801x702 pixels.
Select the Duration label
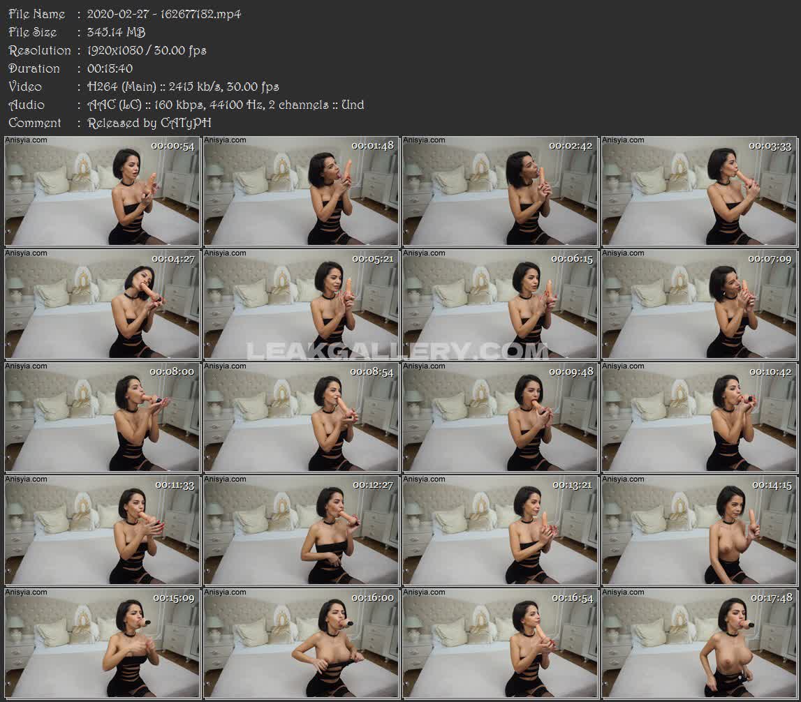34,68
